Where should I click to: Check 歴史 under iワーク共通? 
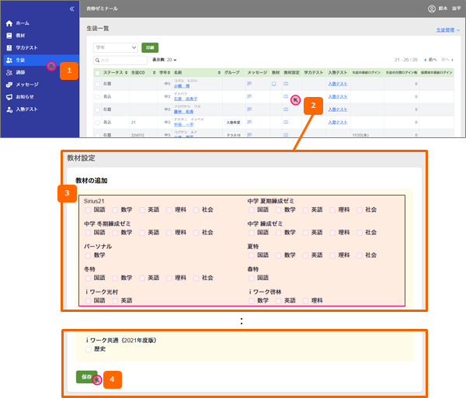[x=89, y=350]
